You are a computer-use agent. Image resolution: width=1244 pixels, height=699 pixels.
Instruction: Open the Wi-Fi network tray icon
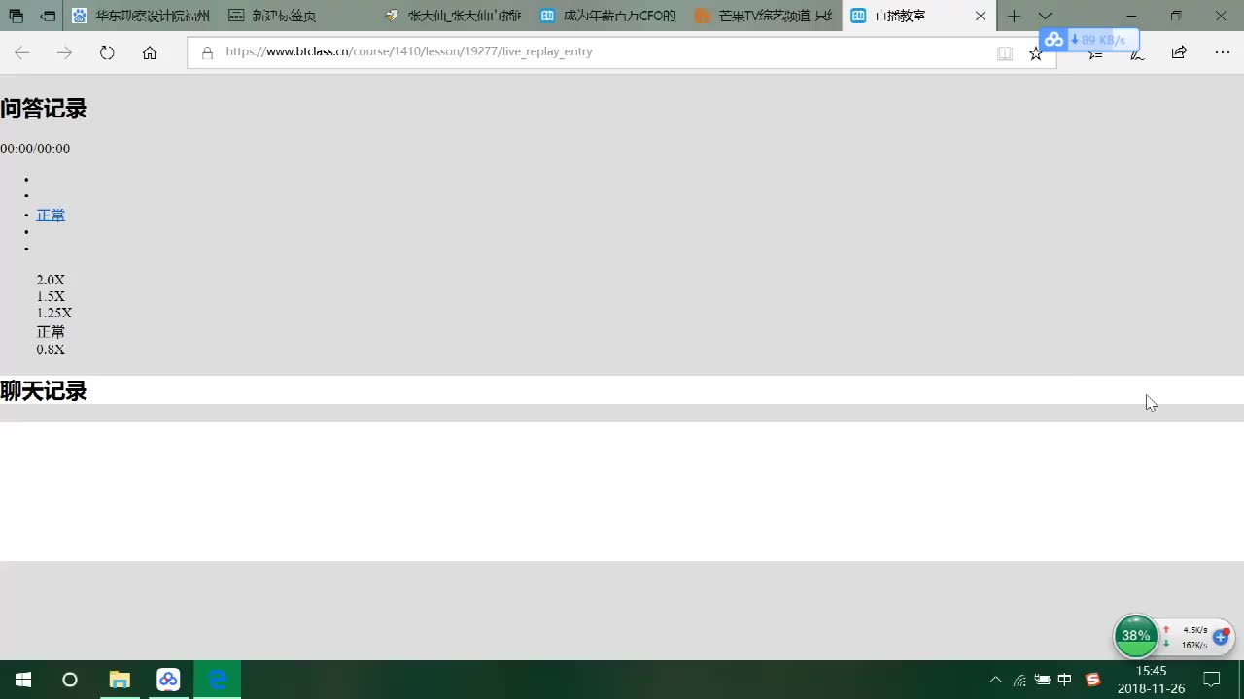tap(1019, 680)
